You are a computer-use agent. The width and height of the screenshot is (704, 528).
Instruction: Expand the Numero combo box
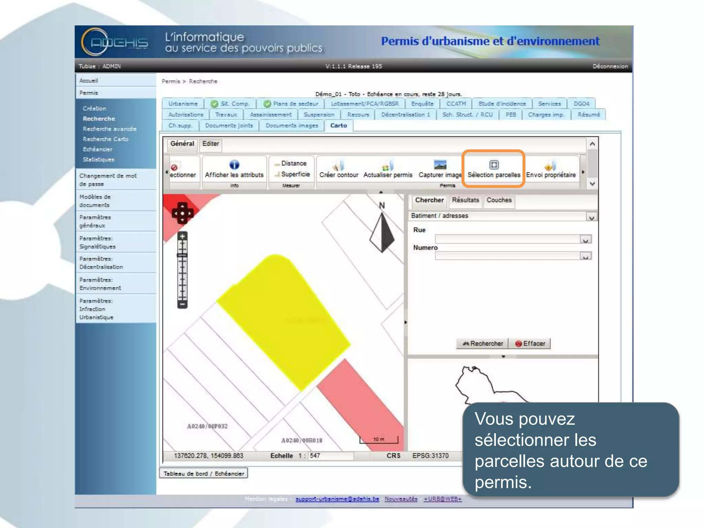(x=585, y=256)
